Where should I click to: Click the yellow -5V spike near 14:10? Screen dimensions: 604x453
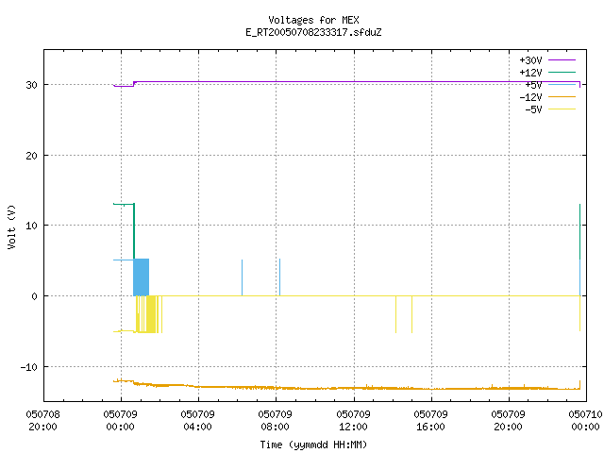click(x=396, y=314)
